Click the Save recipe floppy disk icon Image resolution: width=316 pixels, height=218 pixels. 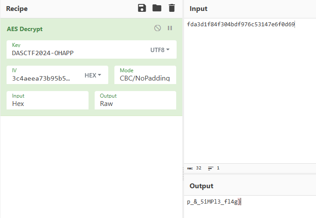click(x=142, y=8)
